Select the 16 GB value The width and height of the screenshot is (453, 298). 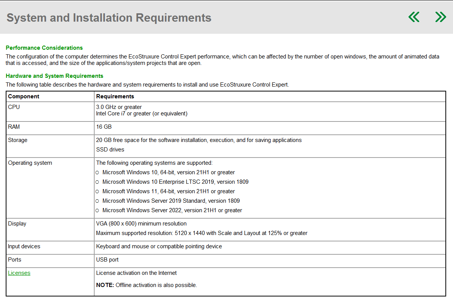coord(104,127)
